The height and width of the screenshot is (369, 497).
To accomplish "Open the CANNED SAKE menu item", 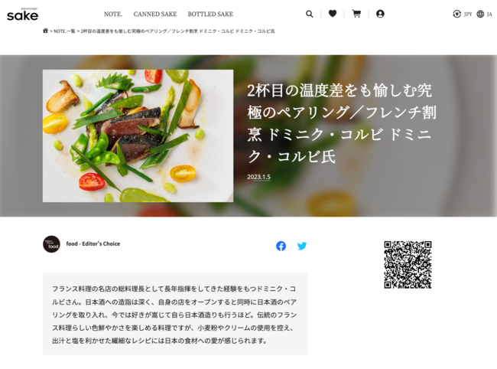I will pos(155,15).
